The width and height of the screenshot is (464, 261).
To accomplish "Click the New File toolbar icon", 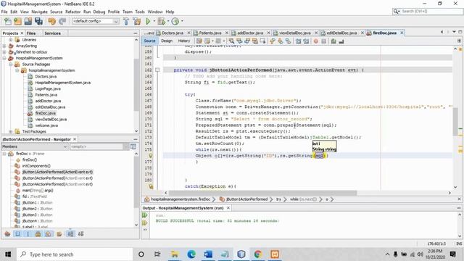I will coord(8,21).
